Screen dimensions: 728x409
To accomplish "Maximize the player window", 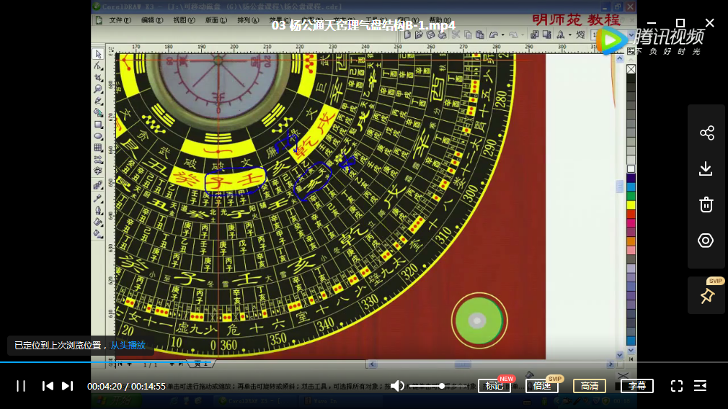I will 680,23.
